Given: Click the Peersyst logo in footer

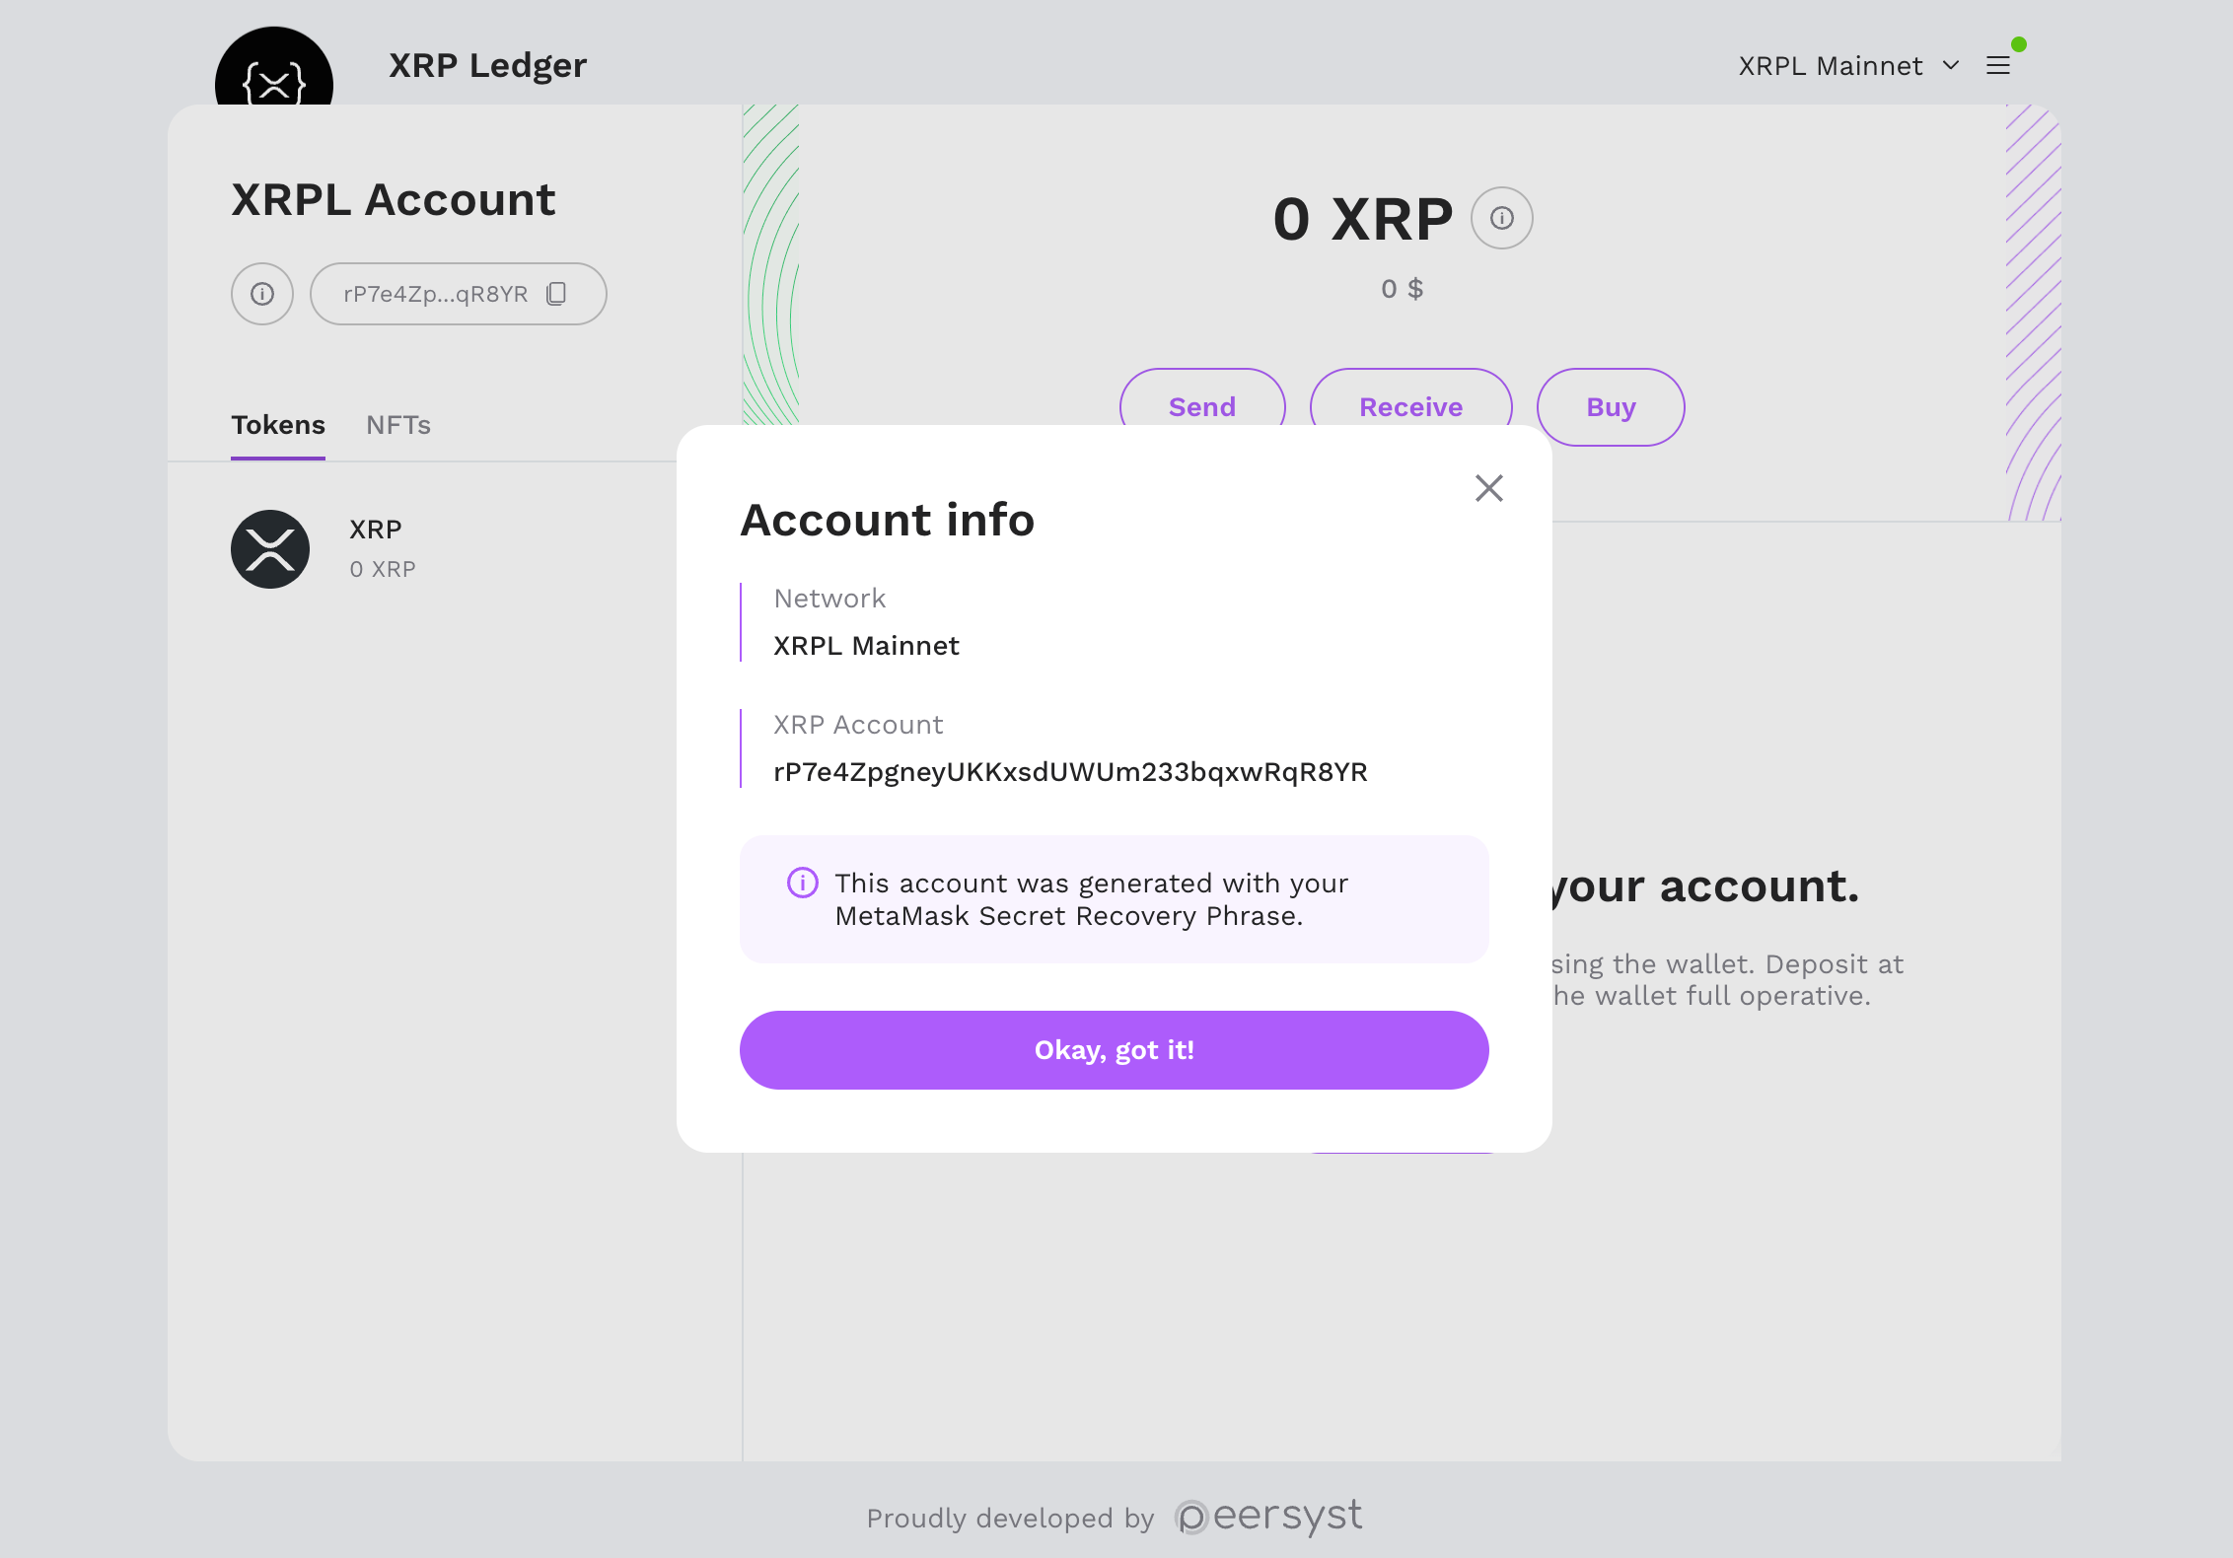Looking at the screenshot, I should point(1268,1517).
